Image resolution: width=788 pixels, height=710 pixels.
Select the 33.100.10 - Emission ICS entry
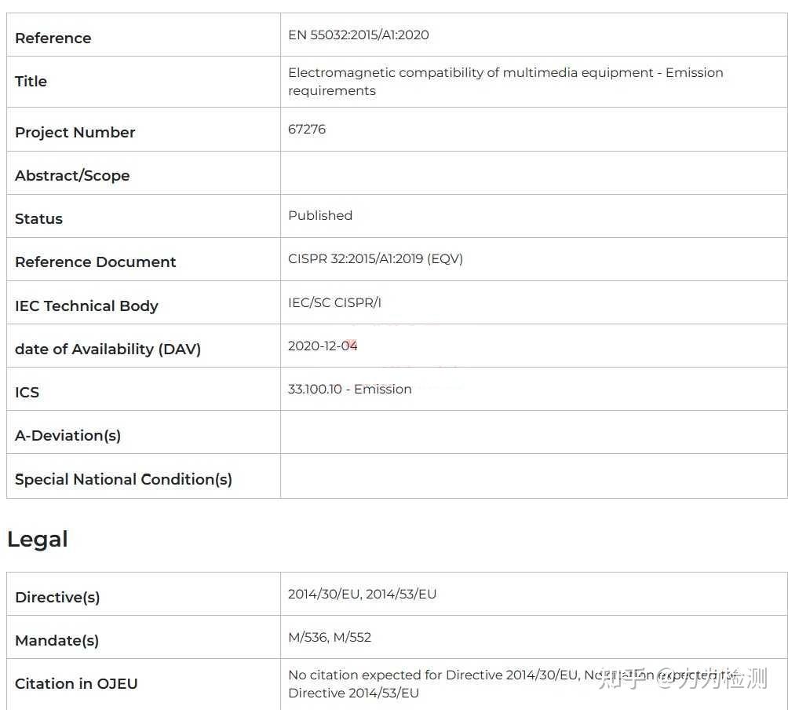(x=349, y=389)
